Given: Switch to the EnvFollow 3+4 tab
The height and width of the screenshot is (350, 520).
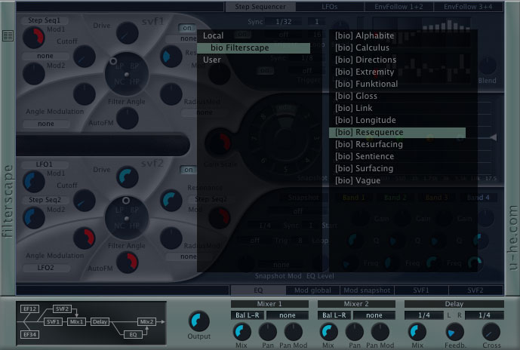Looking at the screenshot, I should click(468, 7).
